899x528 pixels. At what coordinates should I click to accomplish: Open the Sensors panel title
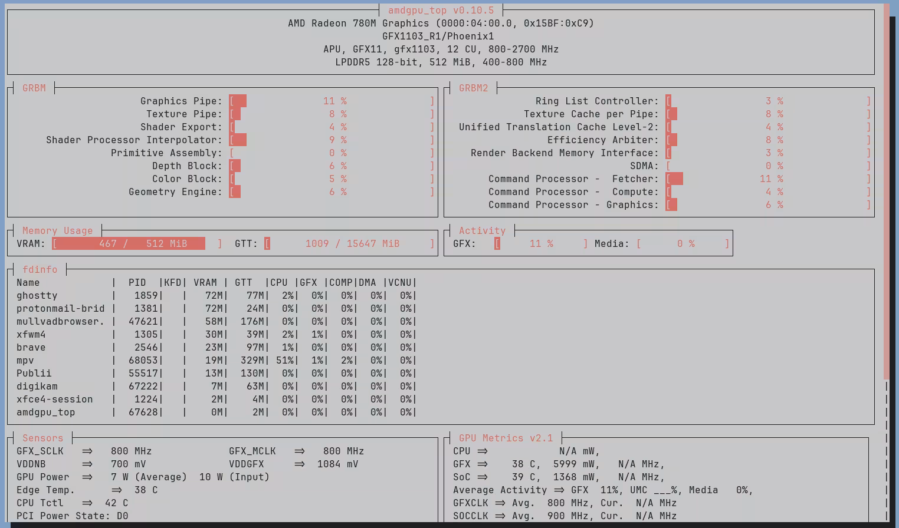click(42, 438)
